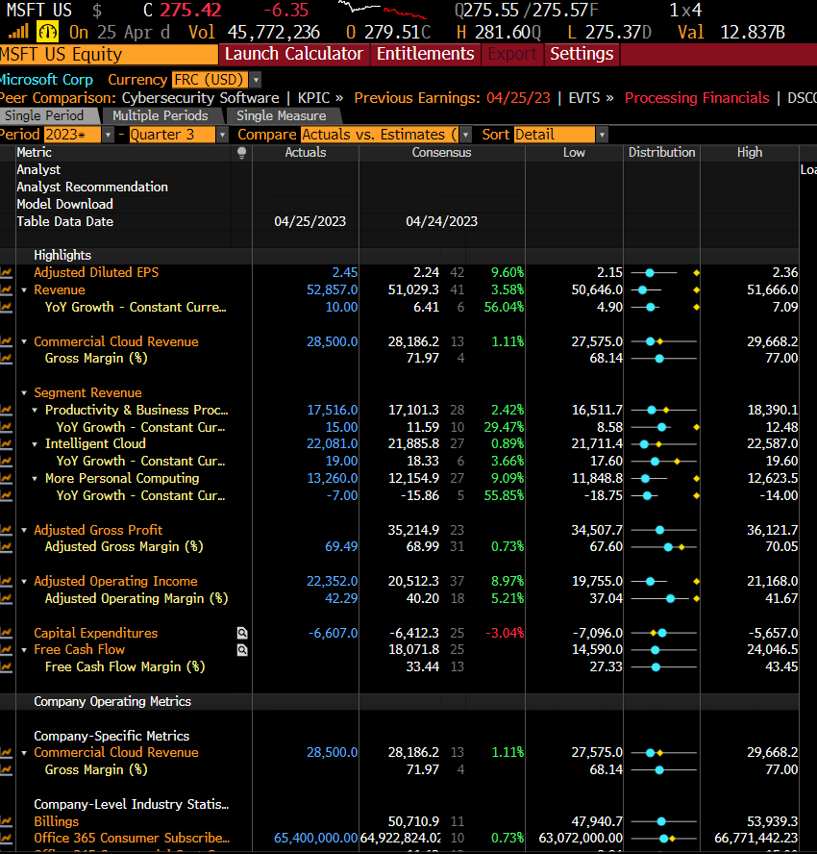Click the MSFT US Equity security field

coord(109,55)
